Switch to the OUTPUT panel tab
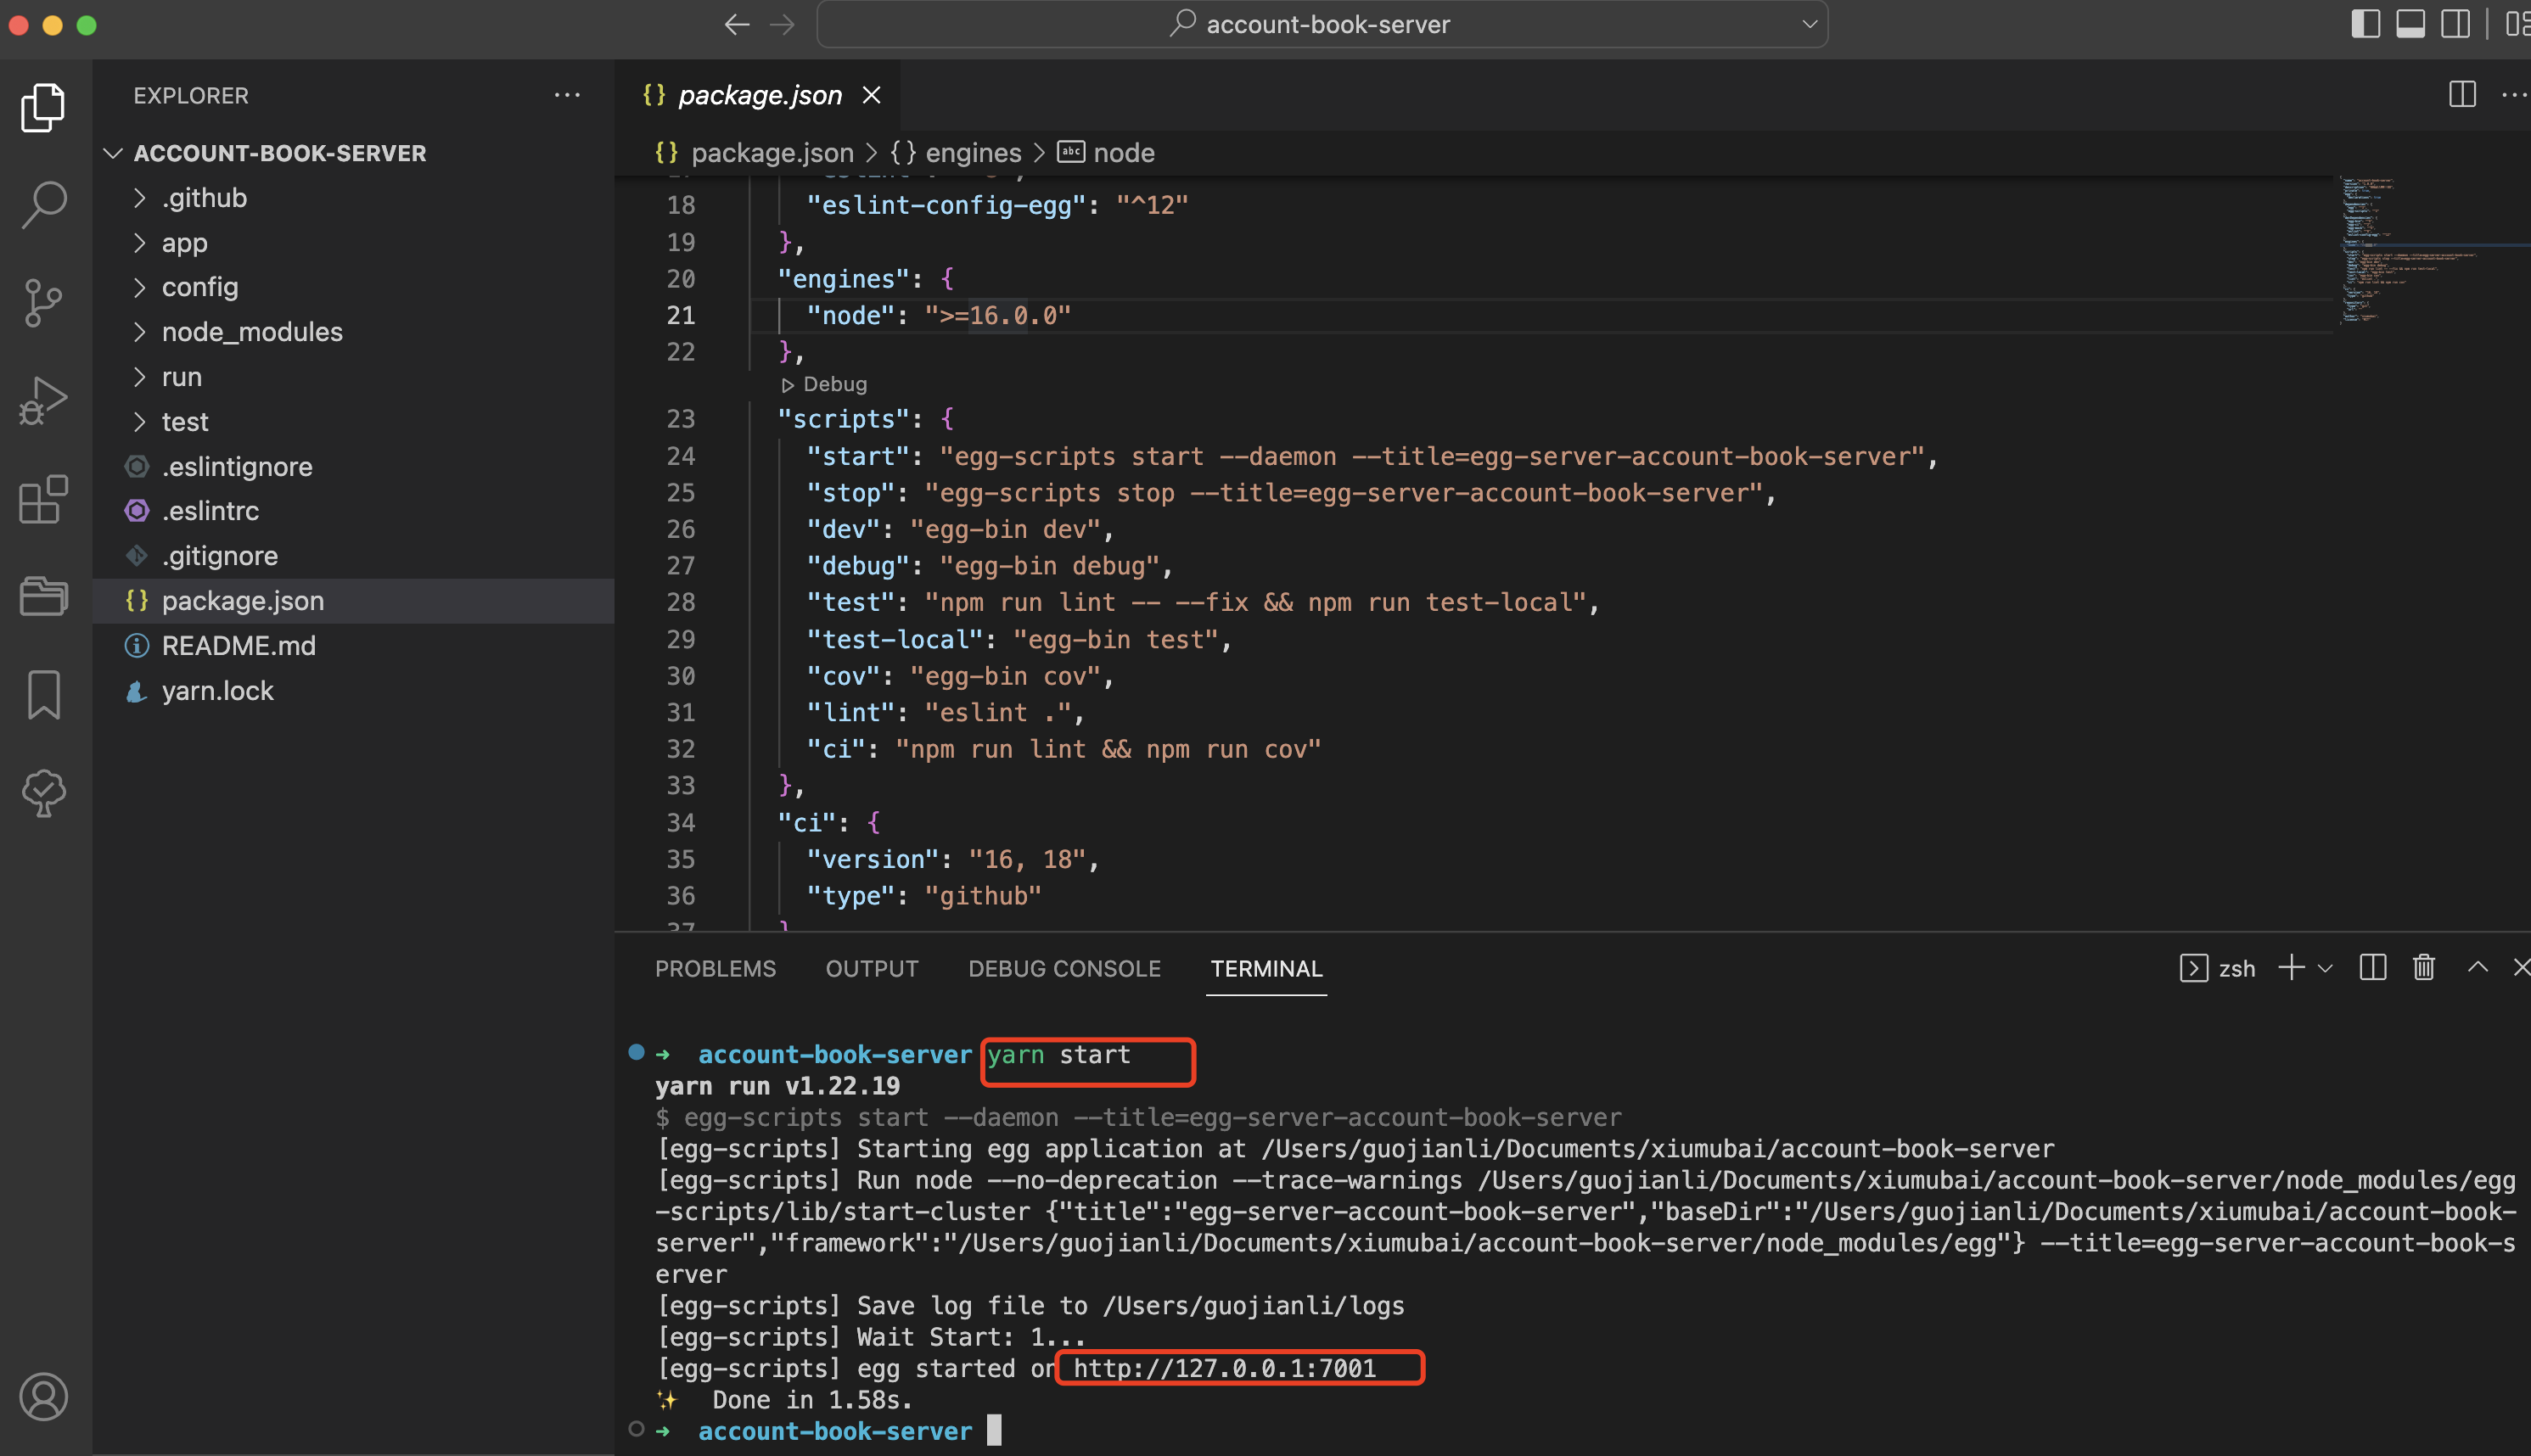The width and height of the screenshot is (2531, 1456). [871, 968]
